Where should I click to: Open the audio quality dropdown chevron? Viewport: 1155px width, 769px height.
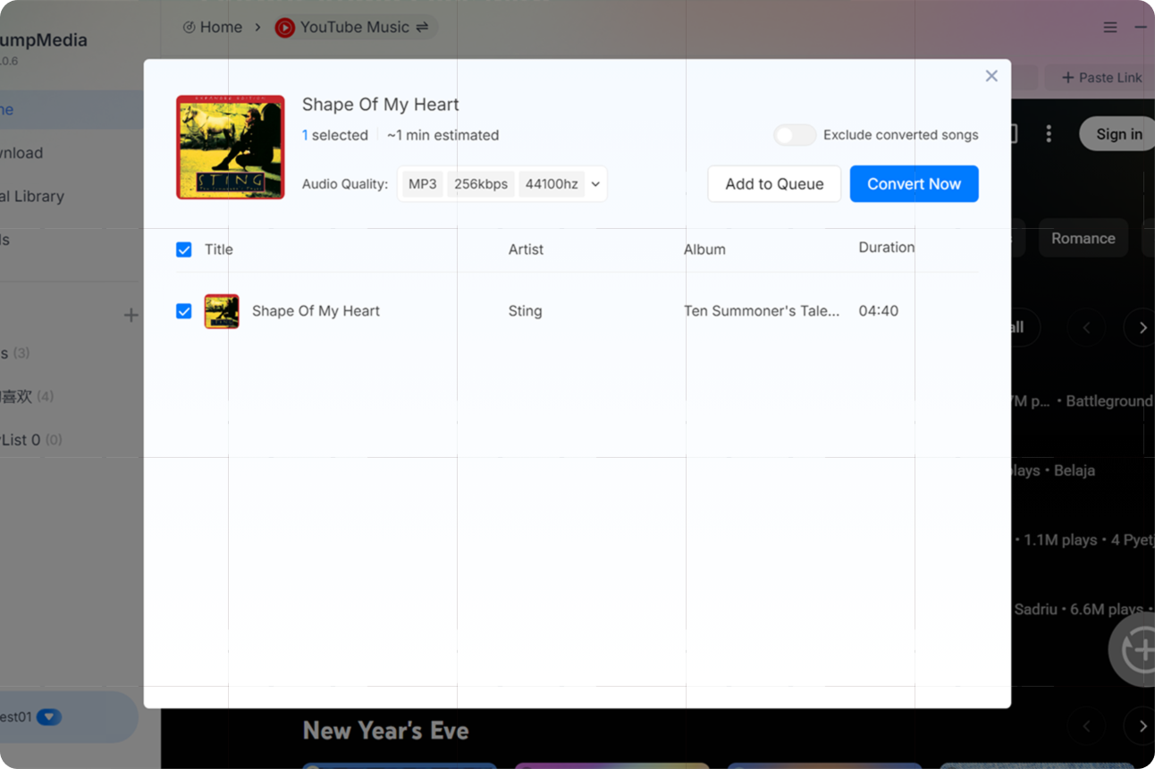coord(595,183)
